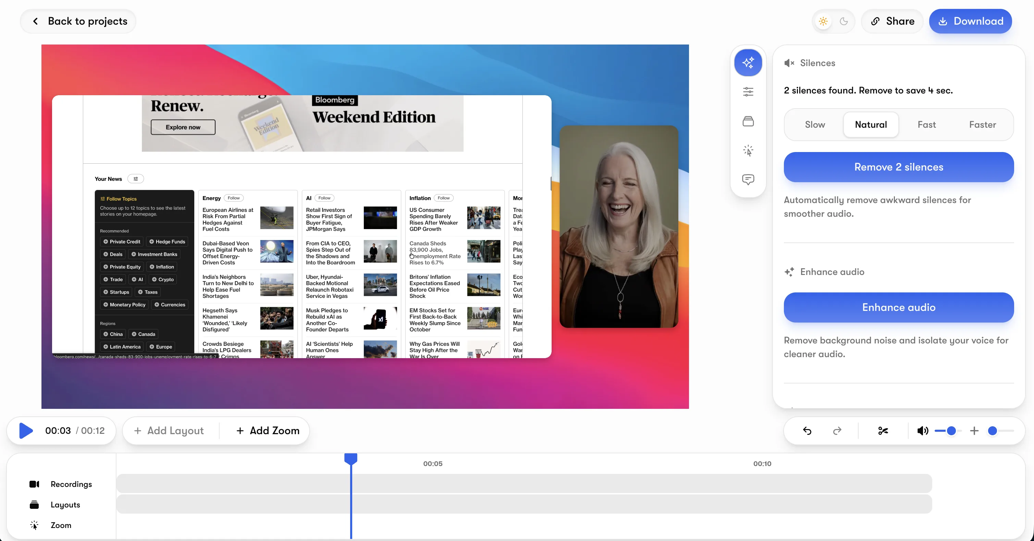Image resolution: width=1034 pixels, height=541 pixels.
Task: Open the stacked layouts panel icon in sidebar
Action: 748,121
